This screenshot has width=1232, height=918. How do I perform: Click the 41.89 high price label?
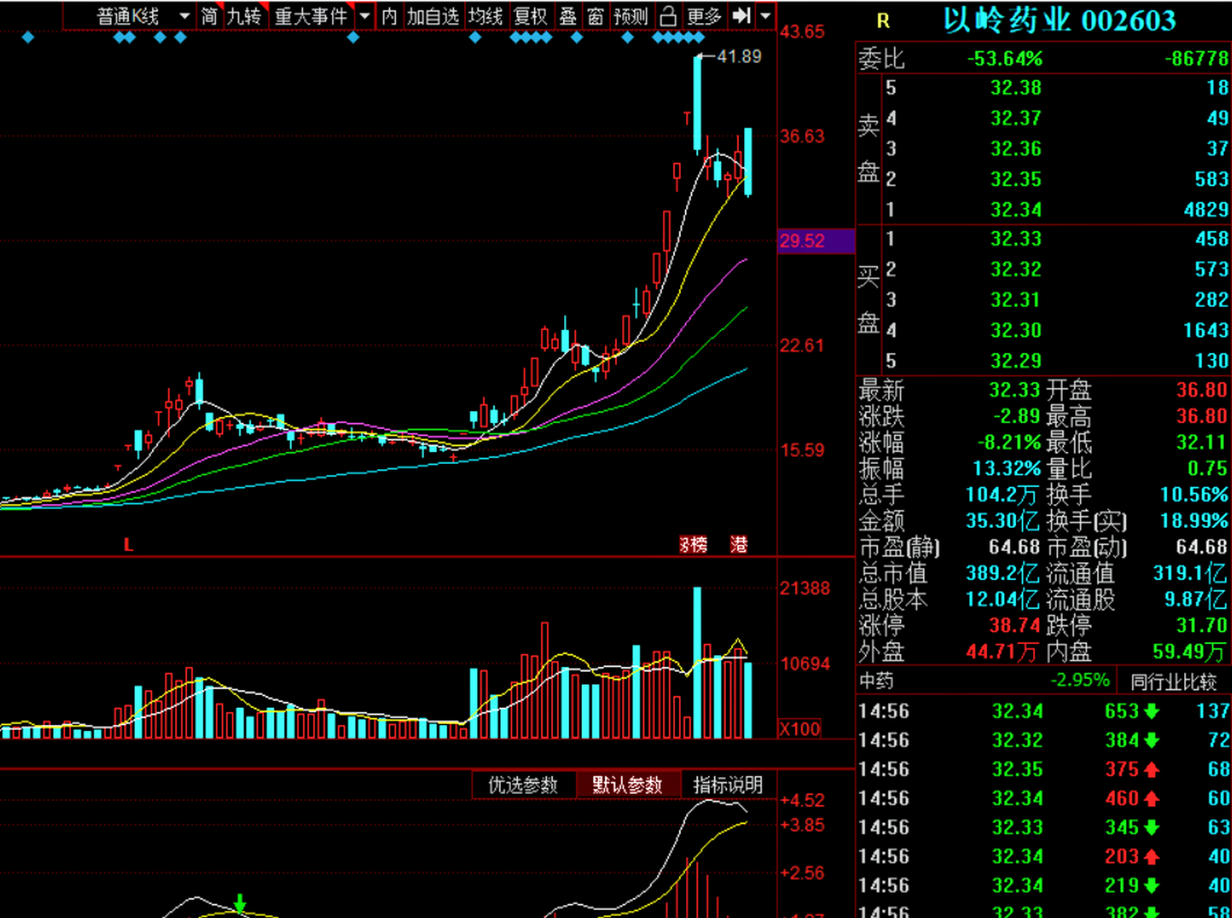tap(738, 57)
